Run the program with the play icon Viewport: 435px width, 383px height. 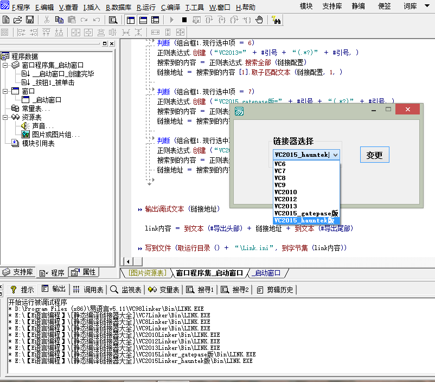172,20
